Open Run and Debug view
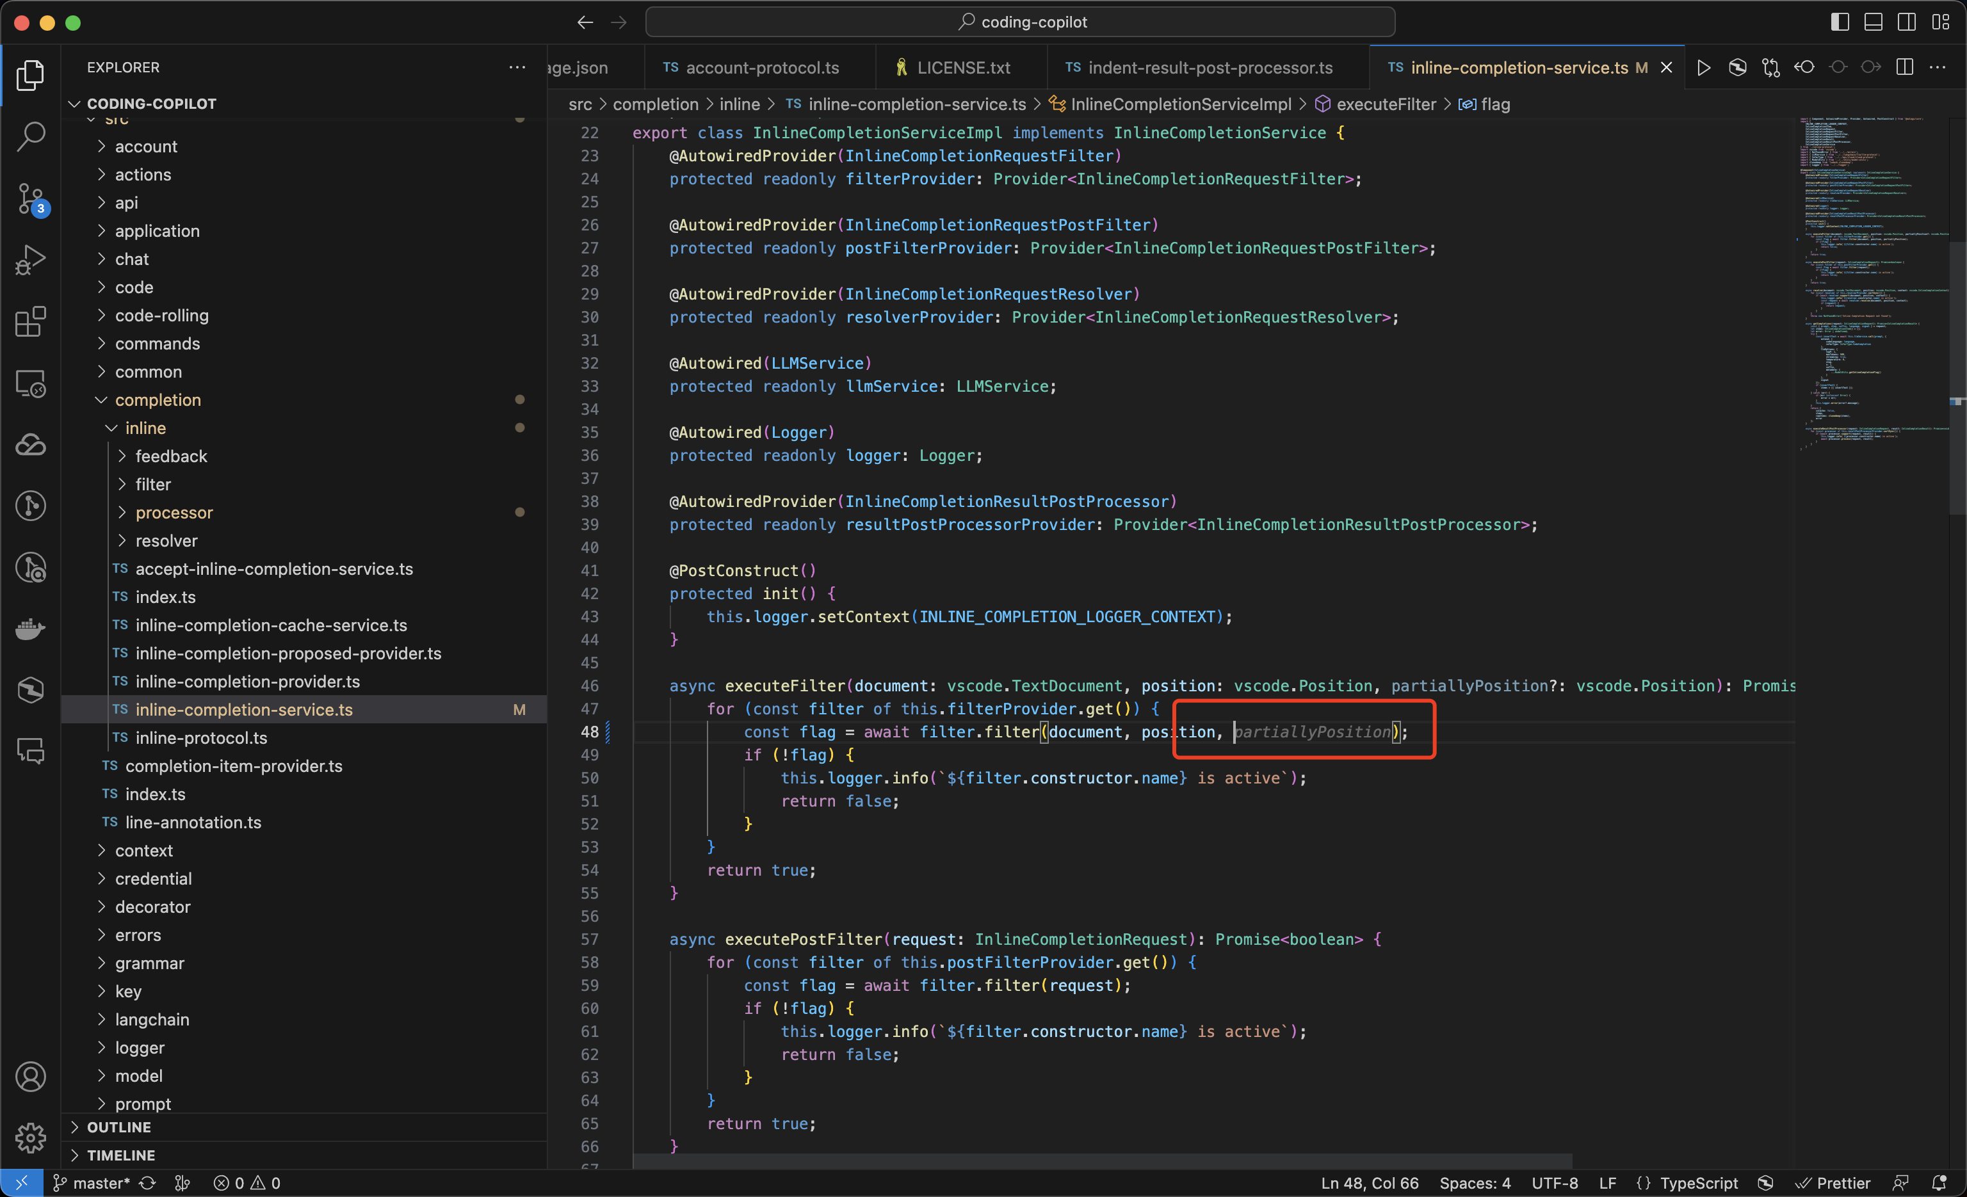Viewport: 1967px width, 1197px height. [30, 260]
